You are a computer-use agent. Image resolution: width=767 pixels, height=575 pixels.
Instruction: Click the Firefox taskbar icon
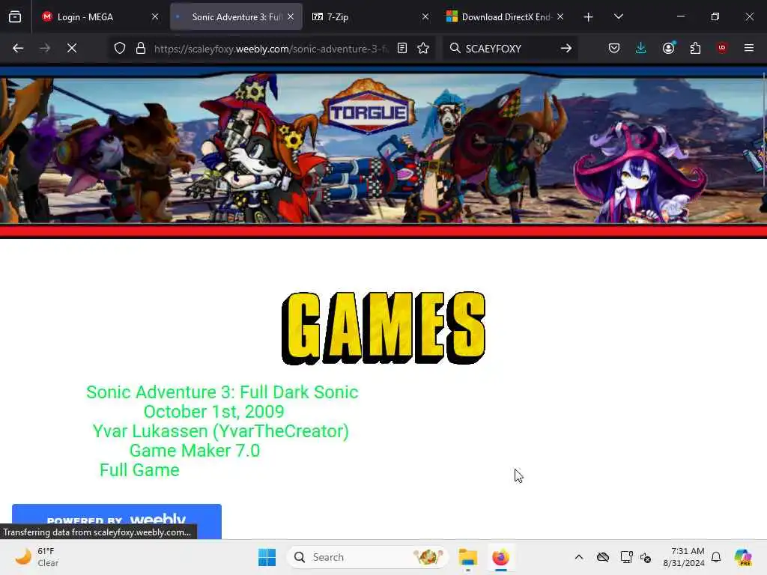[x=501, y=557]
